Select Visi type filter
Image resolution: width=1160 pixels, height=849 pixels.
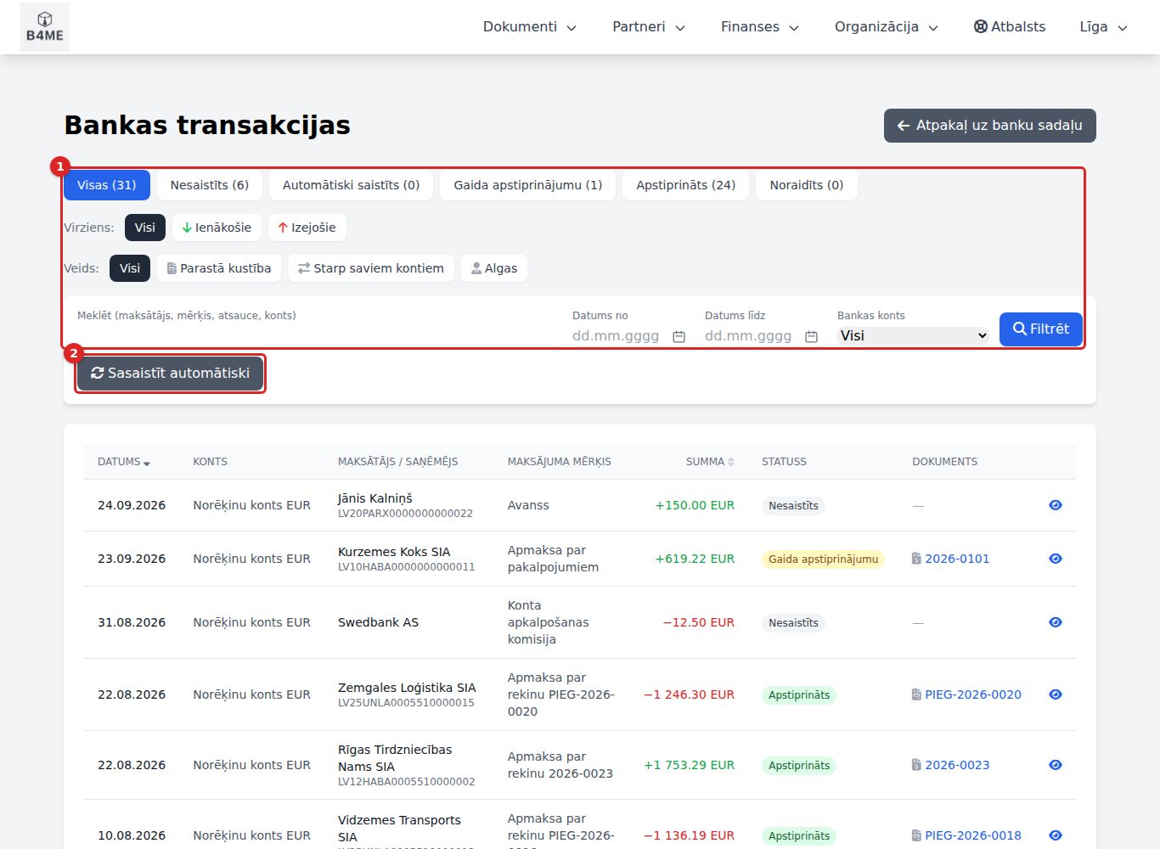coord(130,268)
